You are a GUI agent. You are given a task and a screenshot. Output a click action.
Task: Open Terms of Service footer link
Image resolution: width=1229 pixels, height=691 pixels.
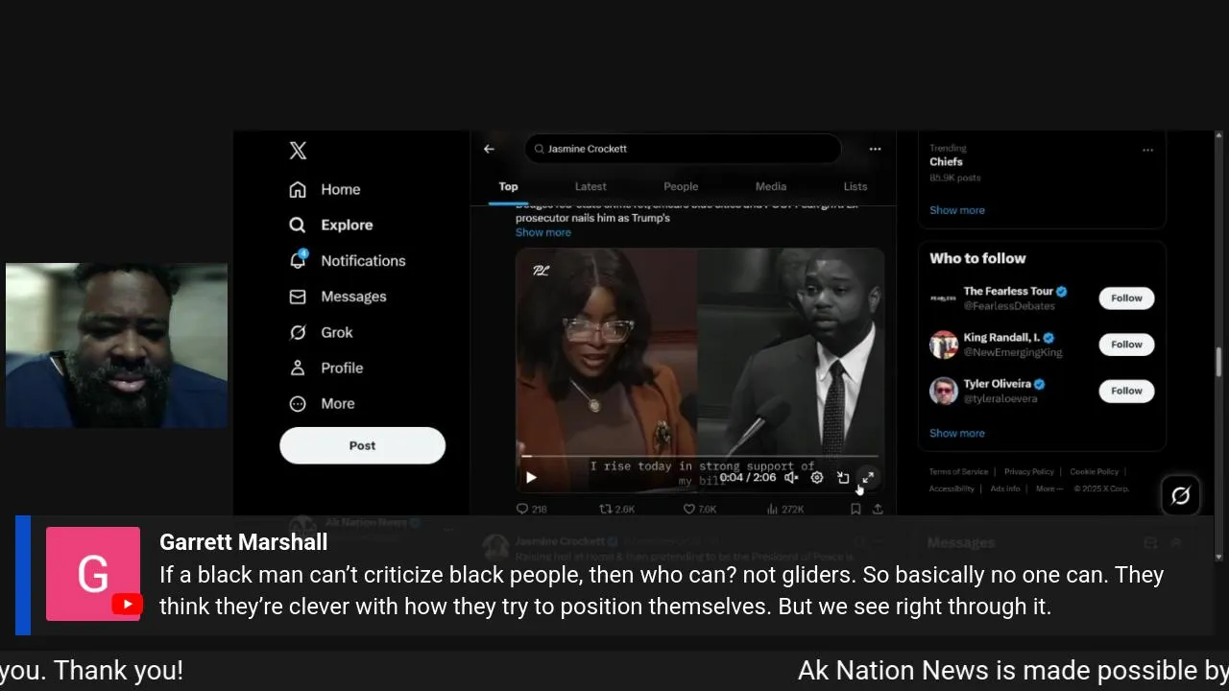(x=958, y=472)
